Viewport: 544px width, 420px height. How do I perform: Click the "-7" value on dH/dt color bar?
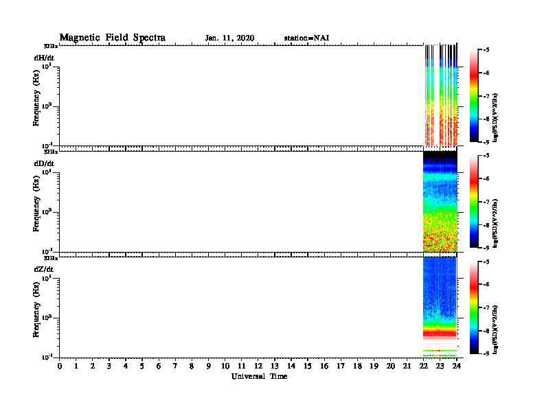[x=486, y=96]
